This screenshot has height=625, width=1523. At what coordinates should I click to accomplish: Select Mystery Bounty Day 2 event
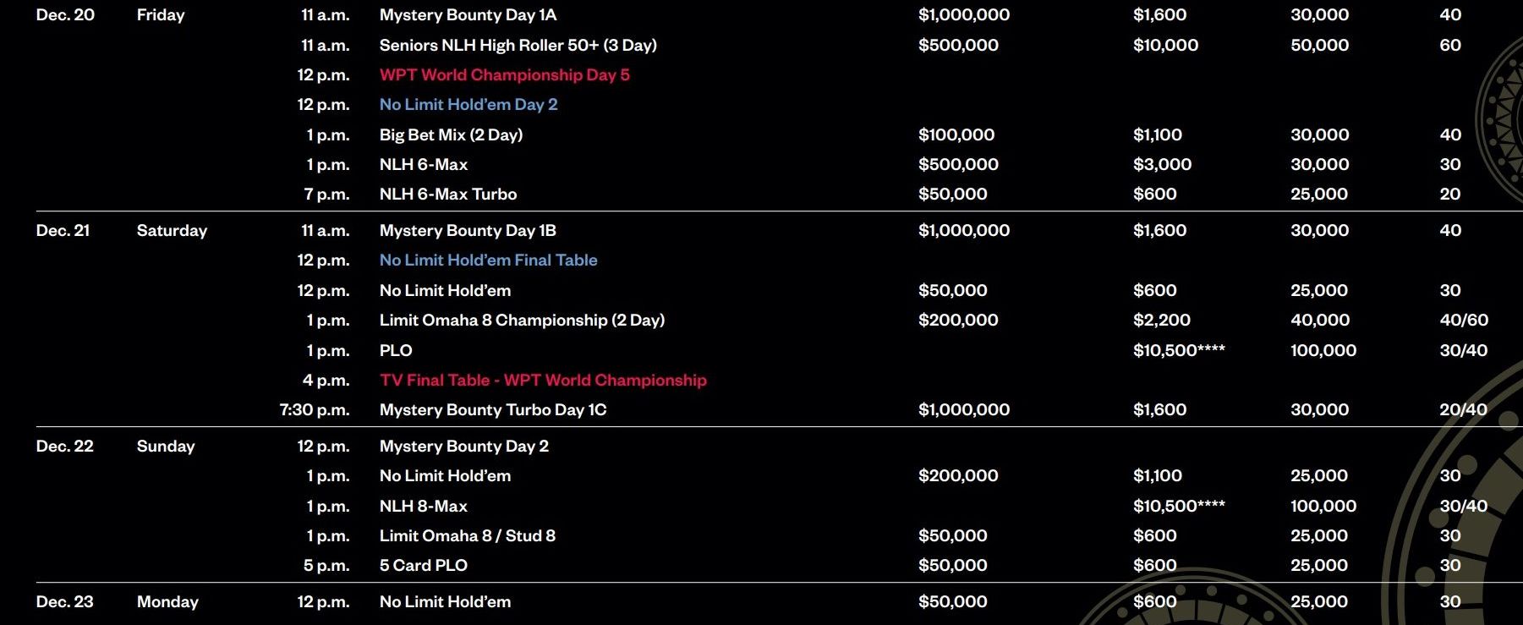pos(463,447)
